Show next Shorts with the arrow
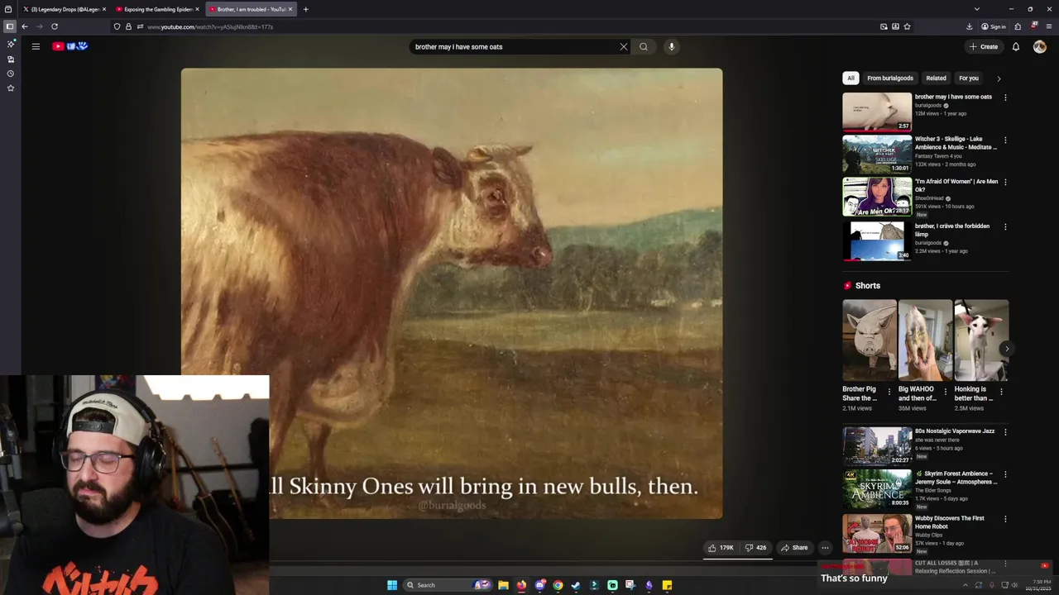1059x595 pixels. (1007, 349)
